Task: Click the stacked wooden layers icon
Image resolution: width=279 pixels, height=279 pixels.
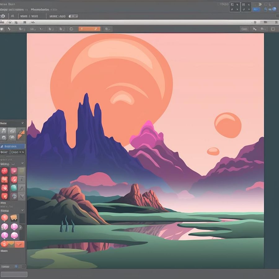Action: pyautogui.click(x=14, y=217)
